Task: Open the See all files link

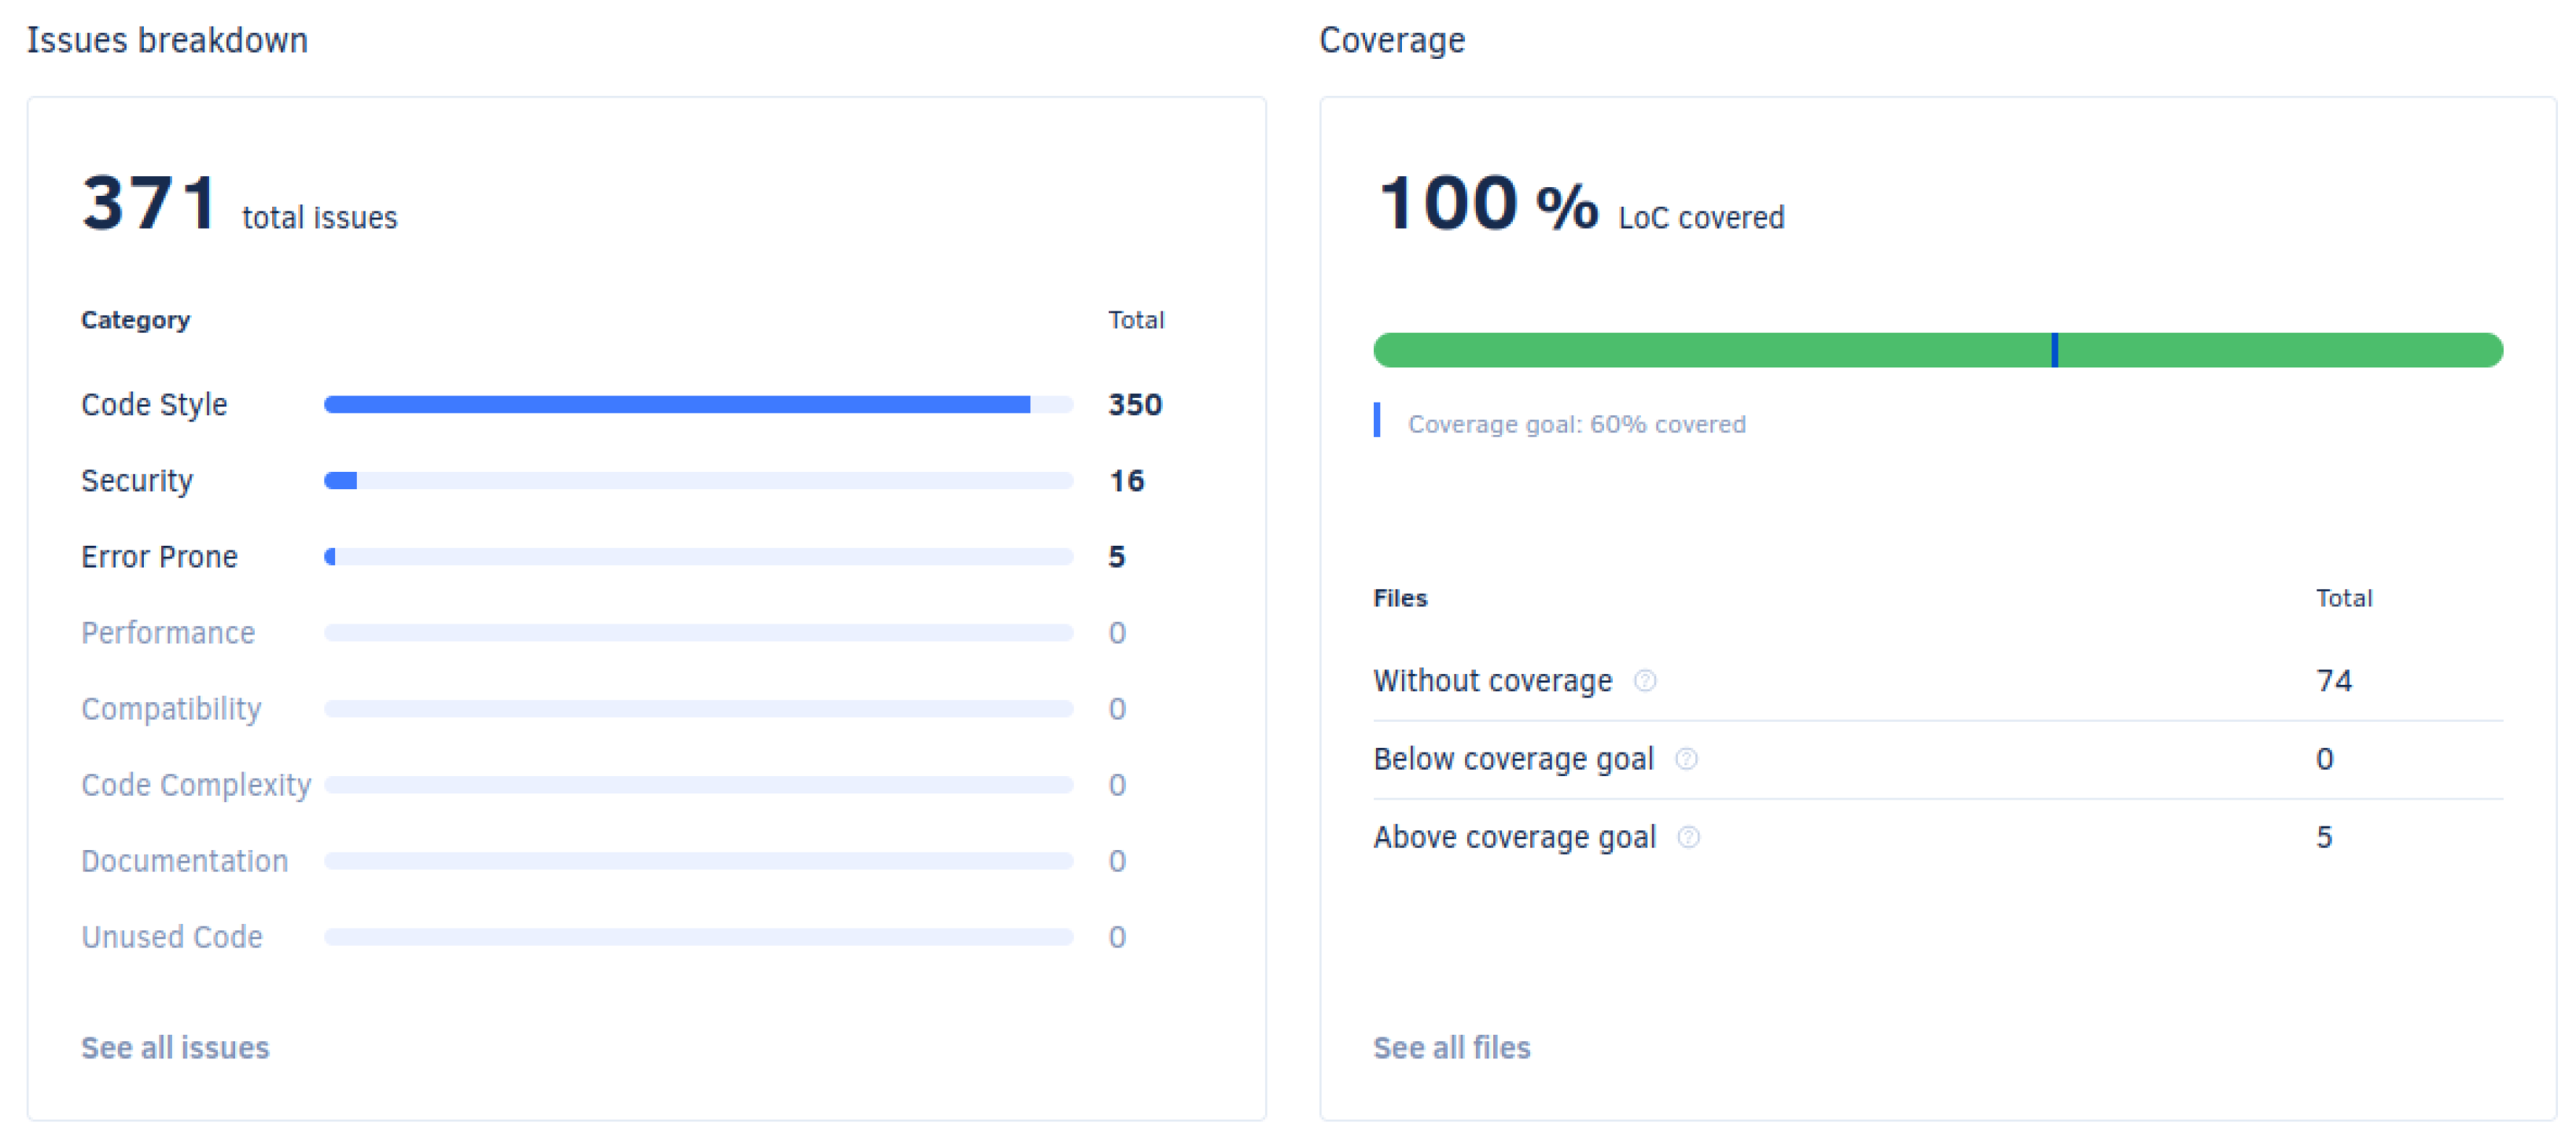Action: 1451,1047
